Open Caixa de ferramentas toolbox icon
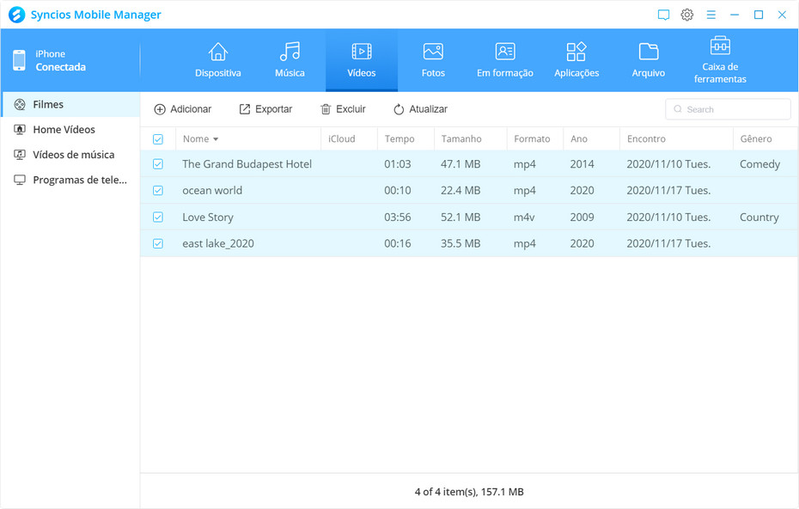Image resolution: width=799 pixels, height=509 pixels. [x=720, y=46]
